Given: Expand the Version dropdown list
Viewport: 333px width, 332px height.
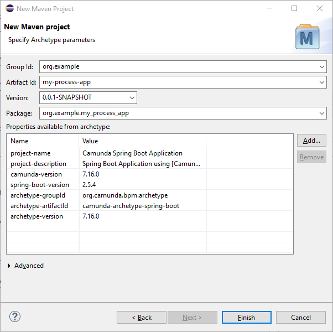Looking at the screenshot, I should (132, 98).
